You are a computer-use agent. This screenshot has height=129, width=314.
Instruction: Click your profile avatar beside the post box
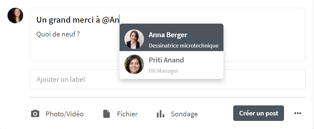click(15, 16)
